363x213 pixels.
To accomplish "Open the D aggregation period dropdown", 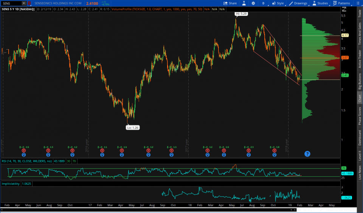I will [x=263, y=3].
